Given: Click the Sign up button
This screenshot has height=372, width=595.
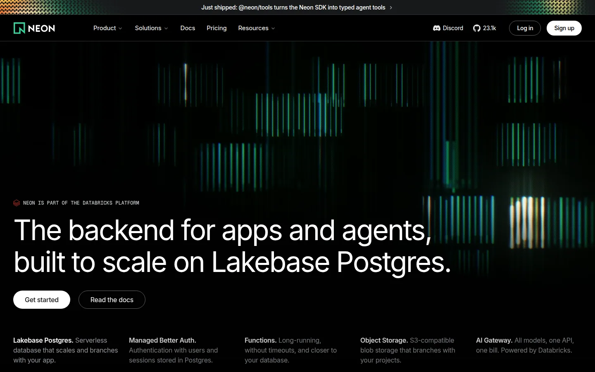Looking at the screenshot, I should pos(564,28).
